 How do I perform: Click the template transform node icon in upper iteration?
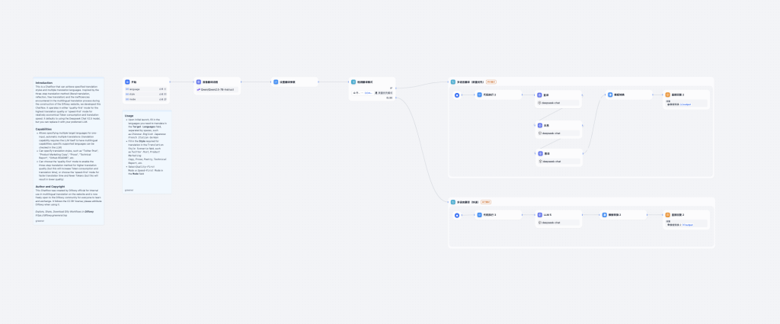tap(610, 95)
